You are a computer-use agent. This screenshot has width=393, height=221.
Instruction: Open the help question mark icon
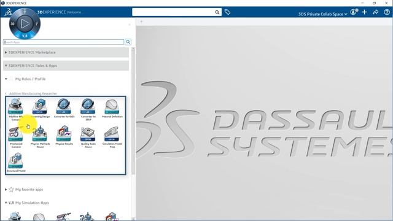387,12
